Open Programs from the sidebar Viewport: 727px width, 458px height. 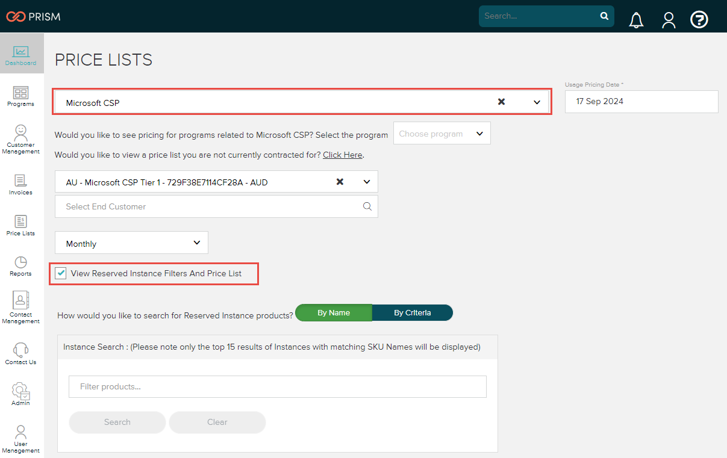click(x=20, y=96)
